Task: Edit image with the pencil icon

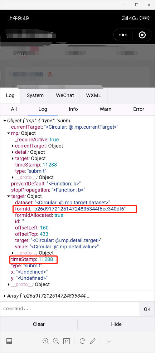Action: click(x=93, y=341)
